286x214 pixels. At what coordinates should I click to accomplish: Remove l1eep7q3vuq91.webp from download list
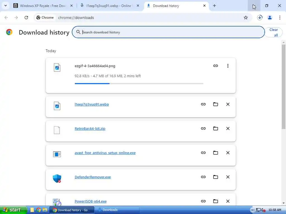[228, 104]
